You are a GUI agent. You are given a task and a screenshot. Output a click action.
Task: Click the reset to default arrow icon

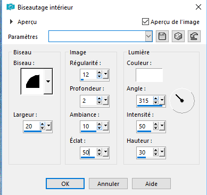194,36
